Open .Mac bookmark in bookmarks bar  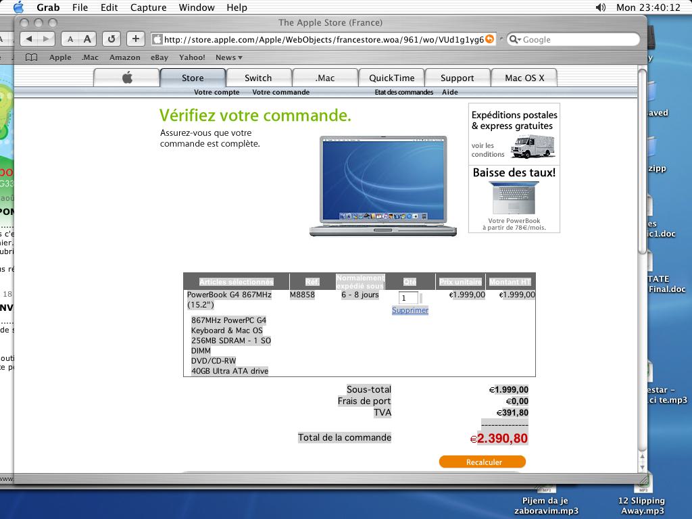[90, 57]
